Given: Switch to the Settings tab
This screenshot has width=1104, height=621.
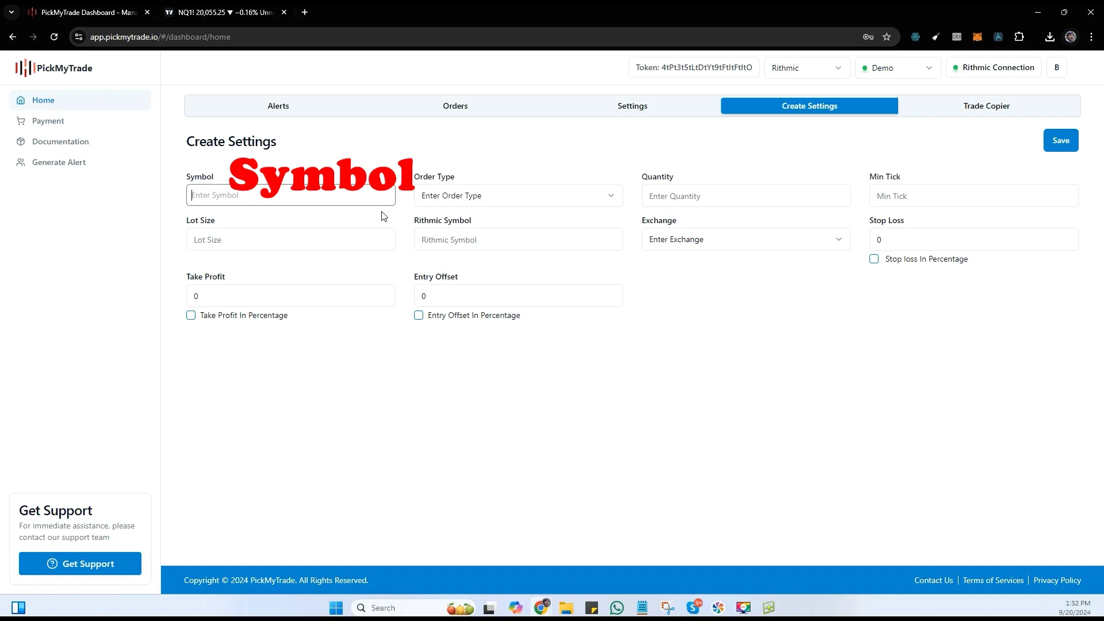Looking at the screenshot, I should pyautogui.click(x=632, y=106).
